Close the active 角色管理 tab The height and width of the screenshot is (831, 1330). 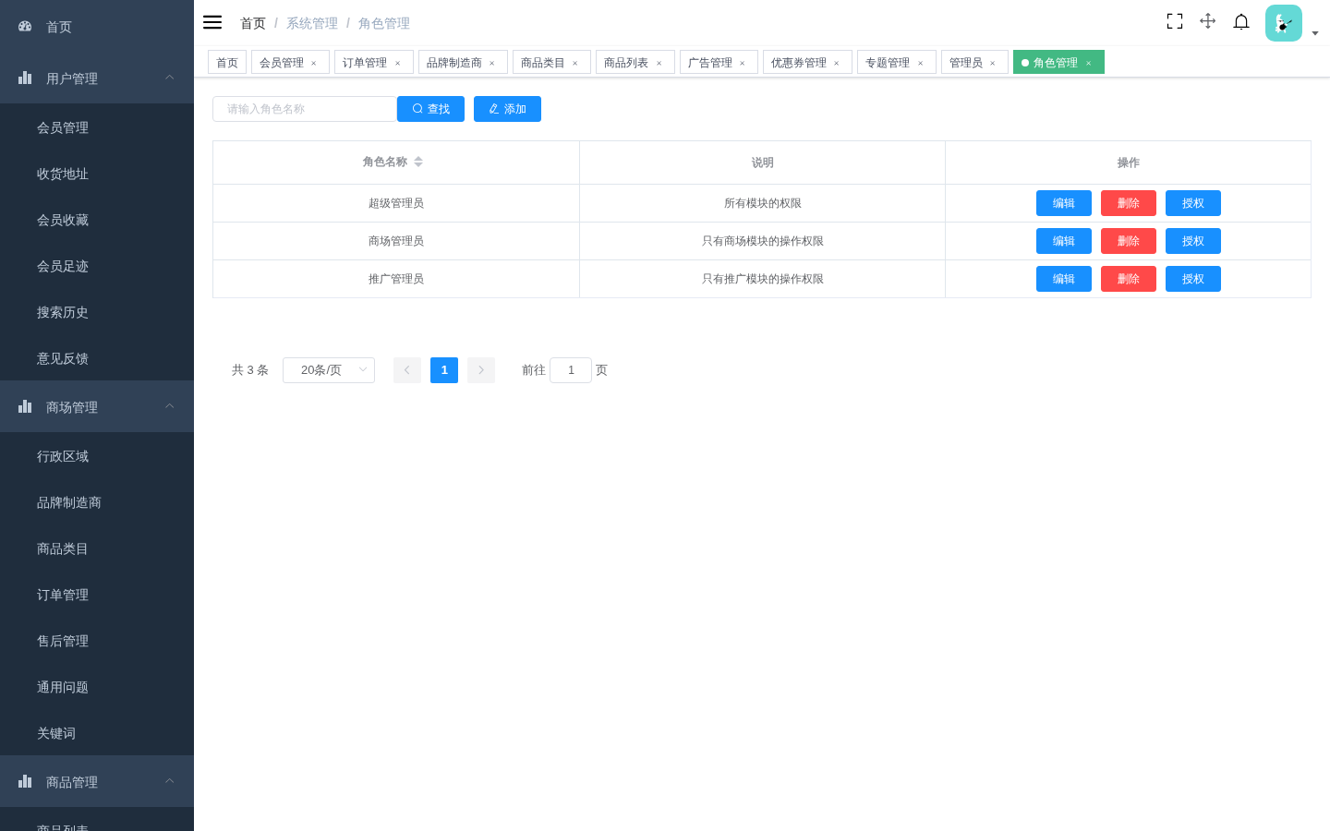point(1089,63)
